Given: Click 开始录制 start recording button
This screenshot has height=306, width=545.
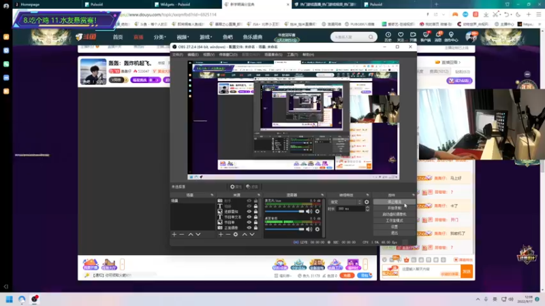Looking at the screenshot, I should pos(394,208).
